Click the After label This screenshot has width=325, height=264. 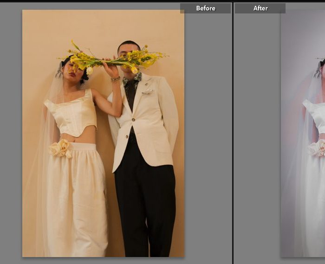[x=260, y=8]
